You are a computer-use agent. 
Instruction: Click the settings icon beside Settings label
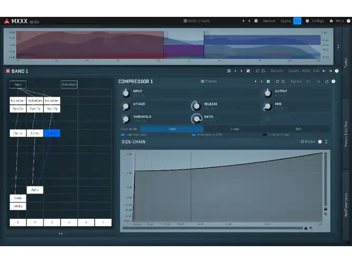[307, 21]
